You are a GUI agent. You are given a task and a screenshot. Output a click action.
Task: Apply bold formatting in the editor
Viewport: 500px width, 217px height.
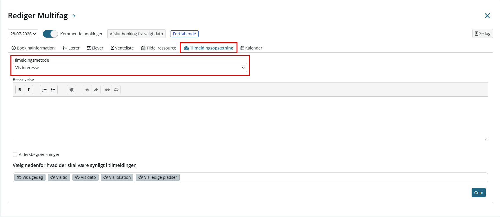(x=20, y=90)
